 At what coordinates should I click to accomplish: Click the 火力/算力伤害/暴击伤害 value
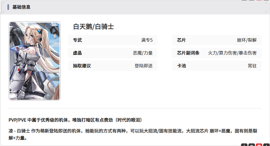[232, 53]
